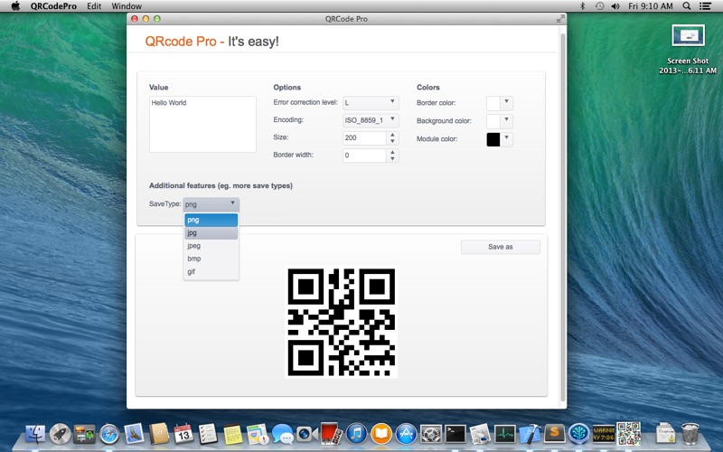The width and height of the screenshot is (723, 452).
Task: Increase Size value with up arrow
Action: (x=392, y=135)
